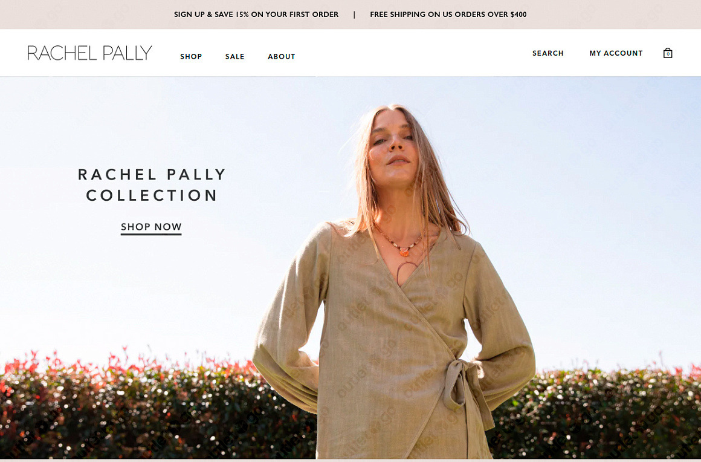
Task: Open the ABOUT menu item
Action: pyautogui.click(x=281, y=56)
